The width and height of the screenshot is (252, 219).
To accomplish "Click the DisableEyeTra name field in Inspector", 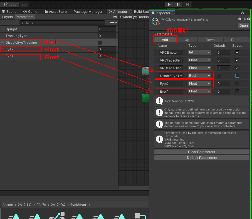I will (x=171, y=76).
